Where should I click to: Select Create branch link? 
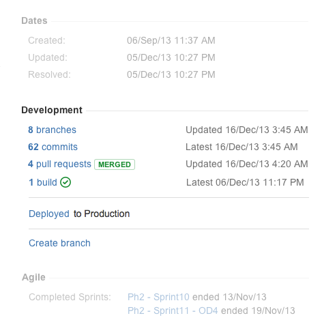(x=59, y=243)
